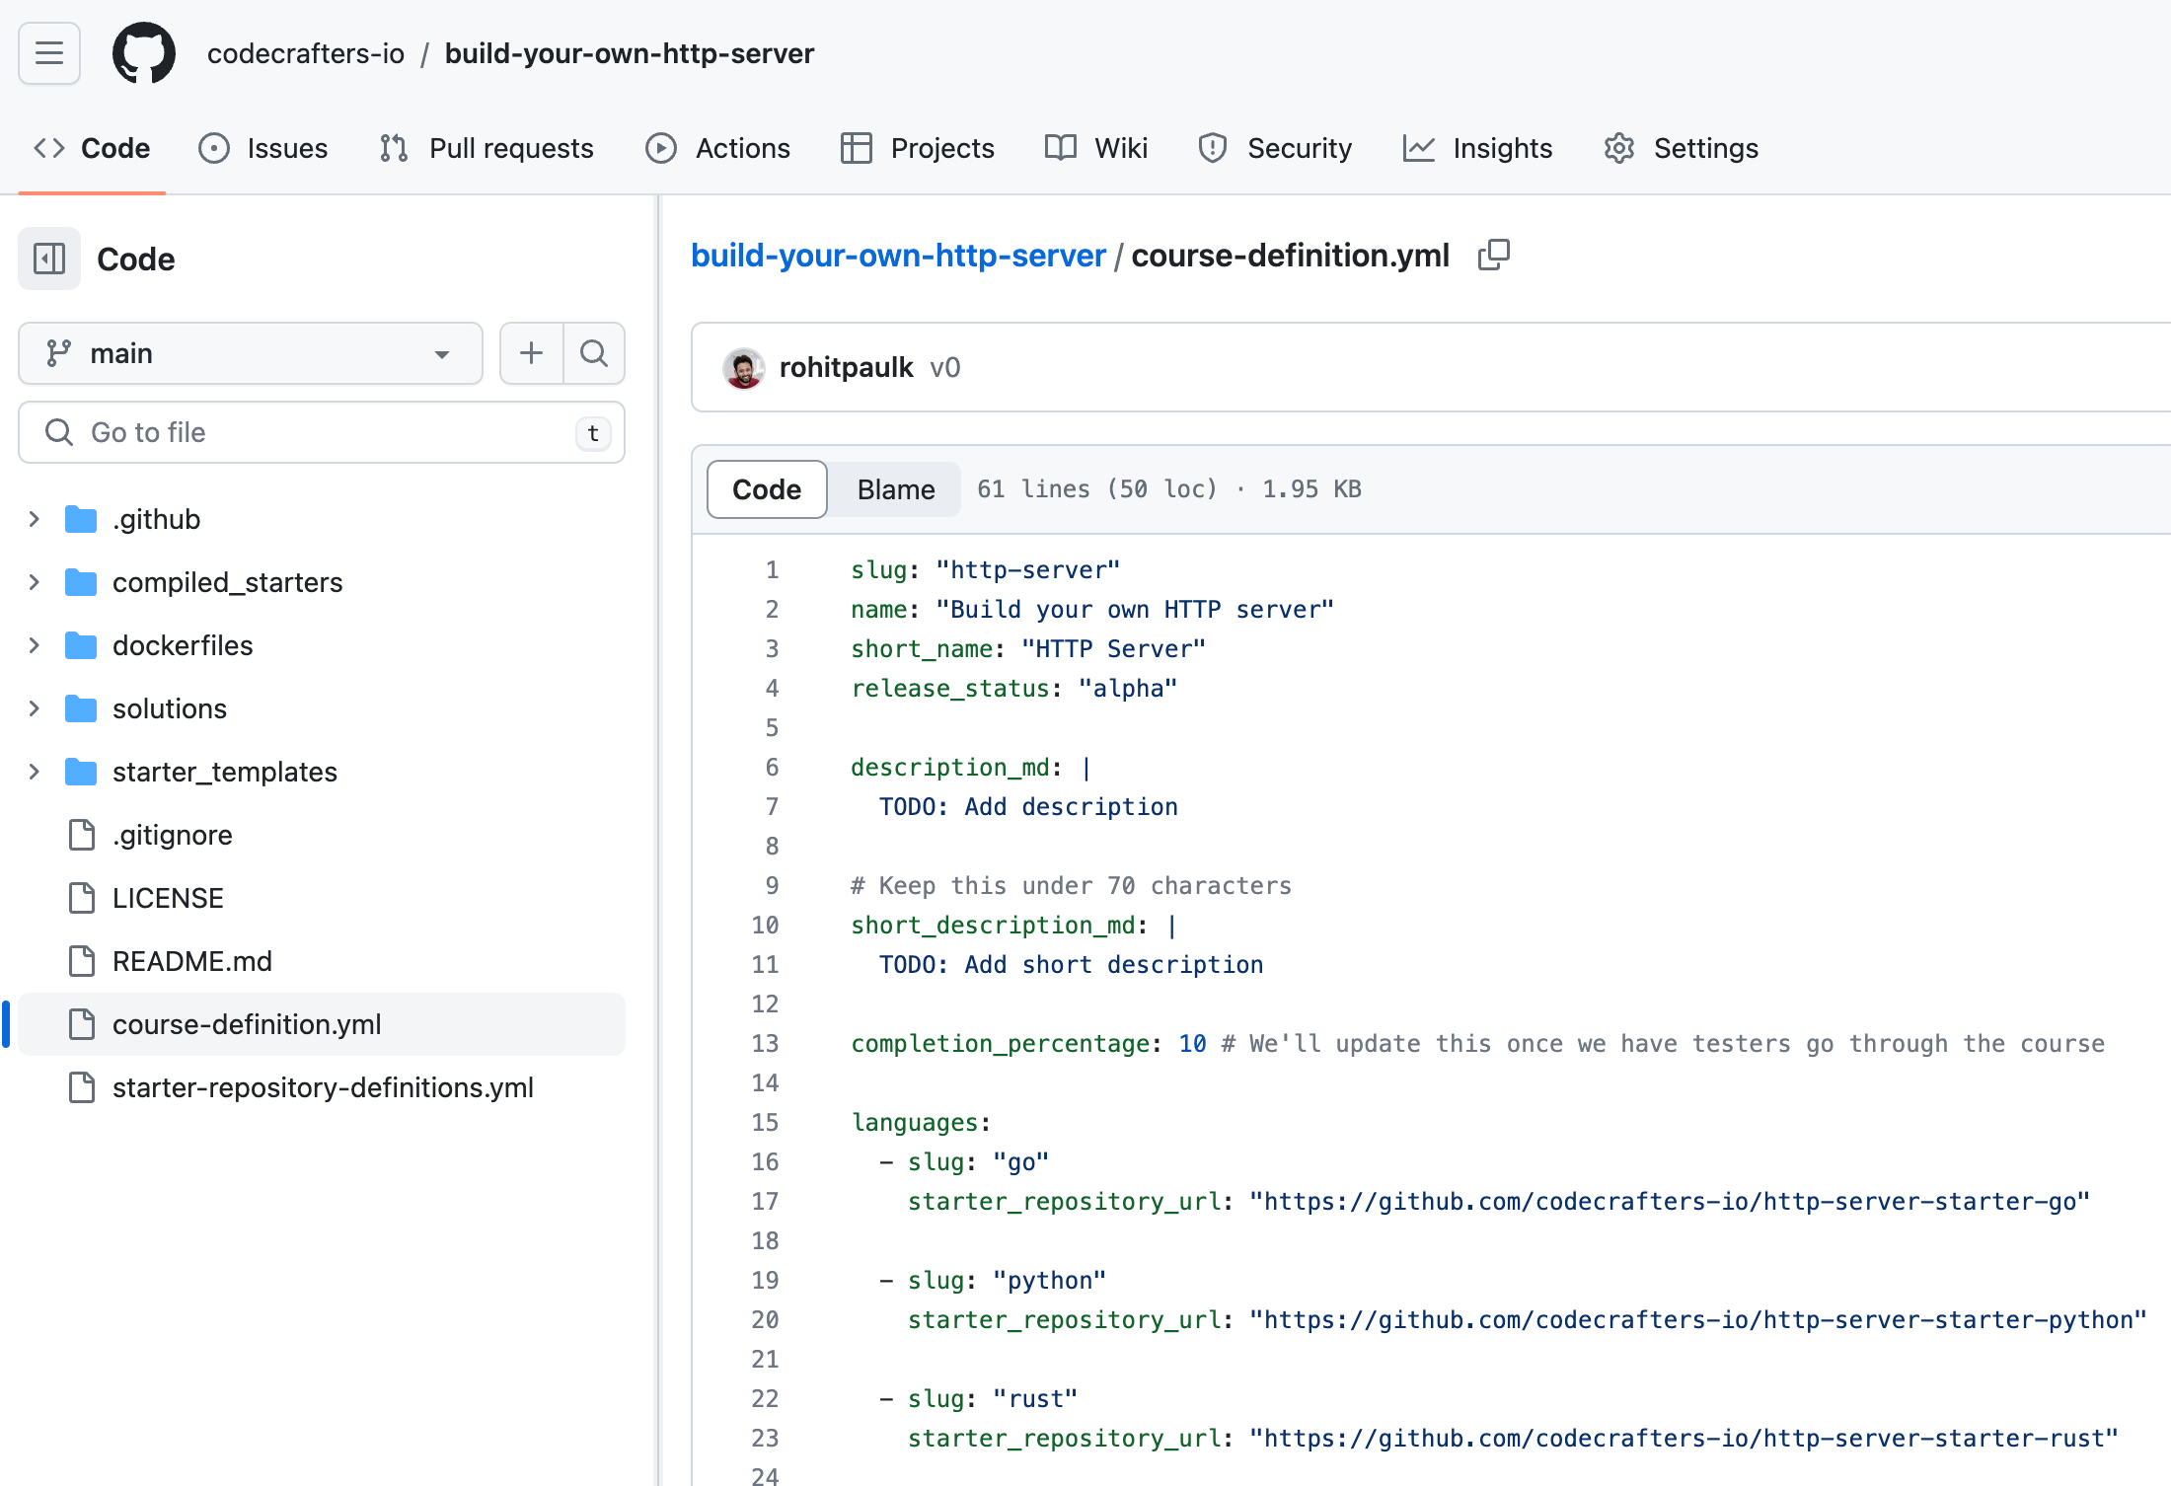Click the compiled_starters folder icon

(x=81, y=582)
